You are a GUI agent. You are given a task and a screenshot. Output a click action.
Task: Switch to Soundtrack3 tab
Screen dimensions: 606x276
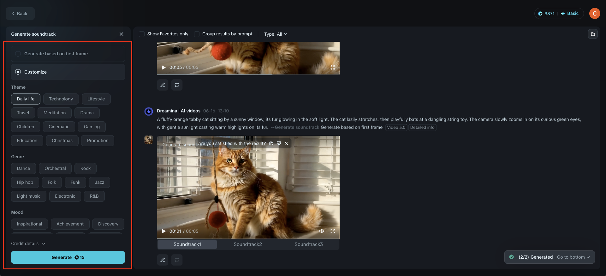(x=309, y=244)
